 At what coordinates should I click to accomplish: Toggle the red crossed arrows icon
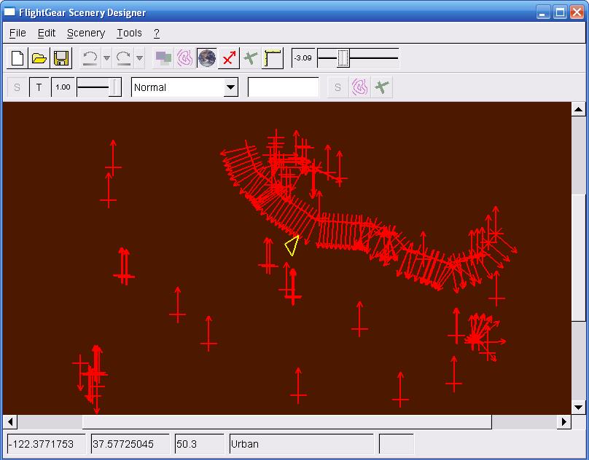click(x=229, y=58)
